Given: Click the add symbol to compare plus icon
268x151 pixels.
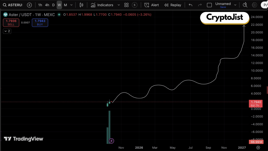Looking at the screenshot, I should tap(29, 5).
